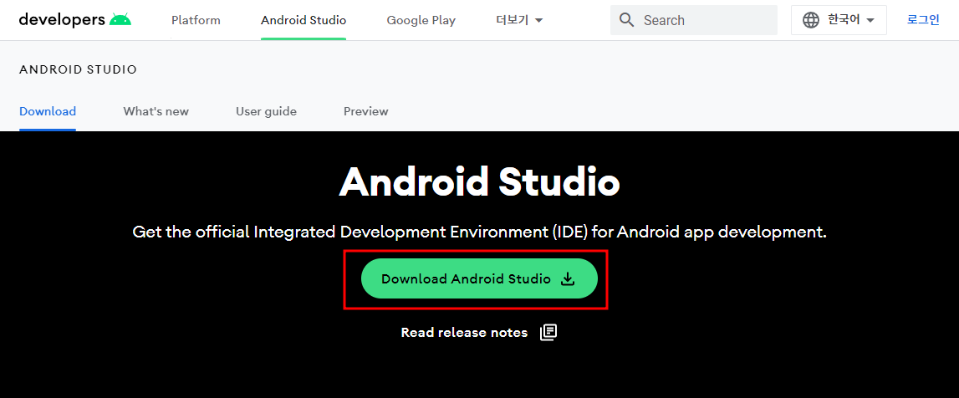Expand the 더보기 dropdown menu

point(519,20)
